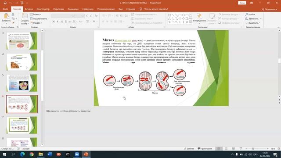Click the Вход sign-in button
The image size is (281, 158).
pos(242,3)
